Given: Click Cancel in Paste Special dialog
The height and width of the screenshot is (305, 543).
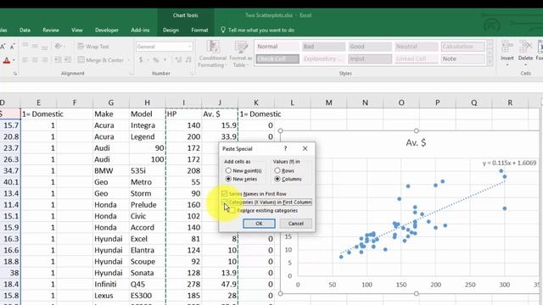Looking at the screenshot, I should (296, 224).
